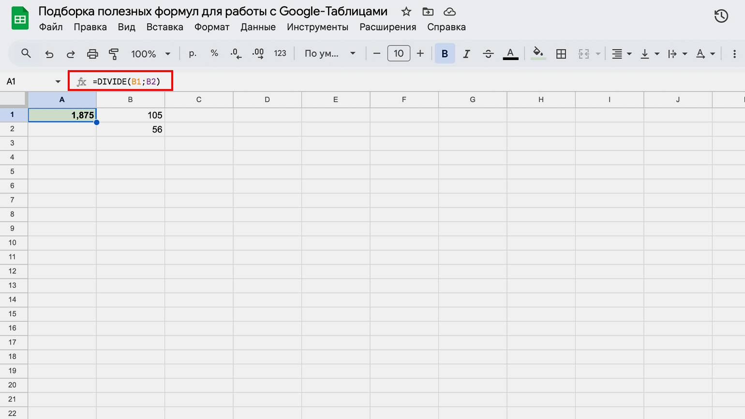
Task: Open the more toolbar options menu
Action: [x=734, y=54]
